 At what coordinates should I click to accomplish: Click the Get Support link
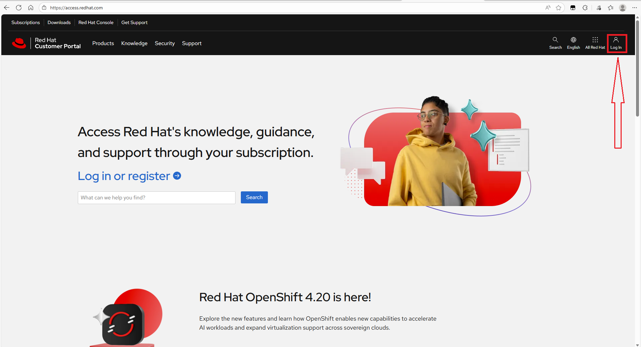point(134,22)
